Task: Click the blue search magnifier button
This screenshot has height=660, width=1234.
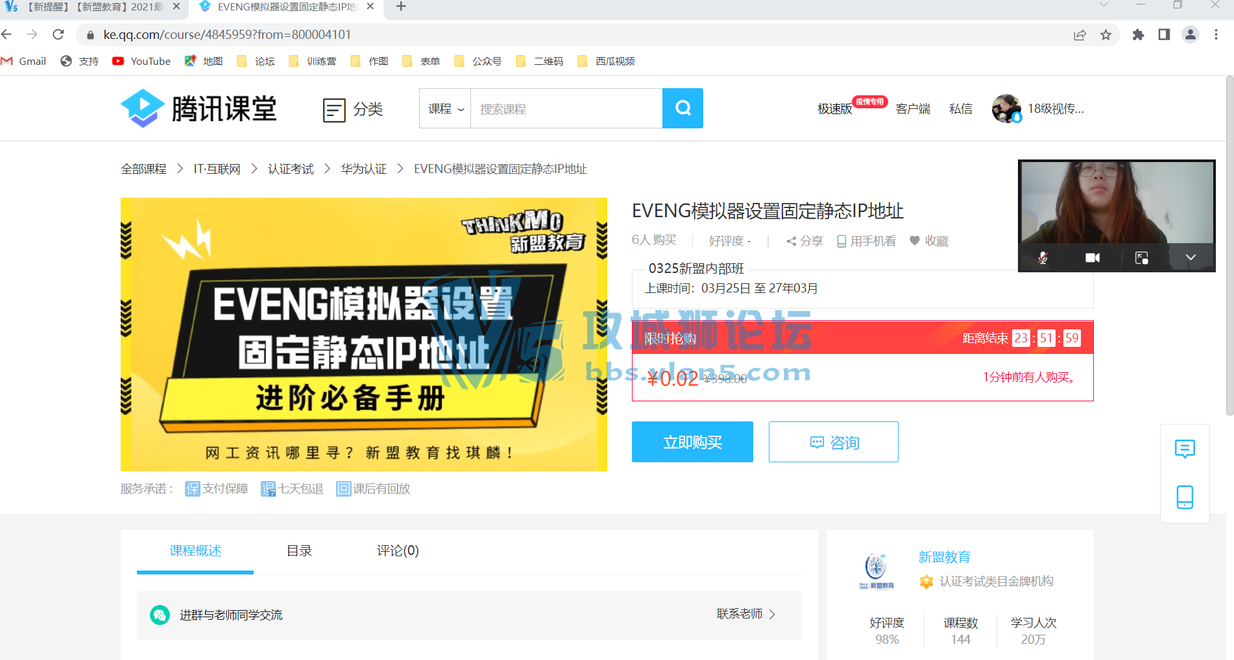Action: 683,108
